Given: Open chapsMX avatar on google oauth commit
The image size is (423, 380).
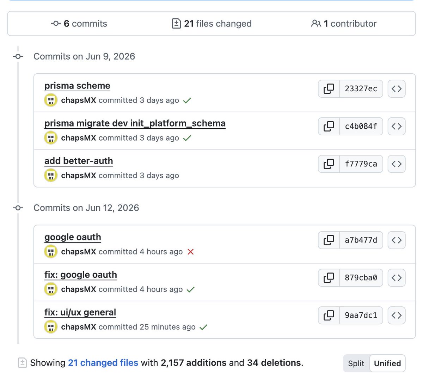Looking at the screenshot, I should (51, 252).
